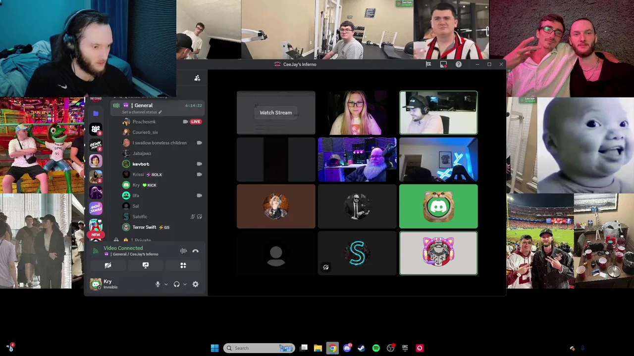Screen dimensions: 634x356
Task: Click Kry's avatar in the user panel
Action: pos(95,284)
